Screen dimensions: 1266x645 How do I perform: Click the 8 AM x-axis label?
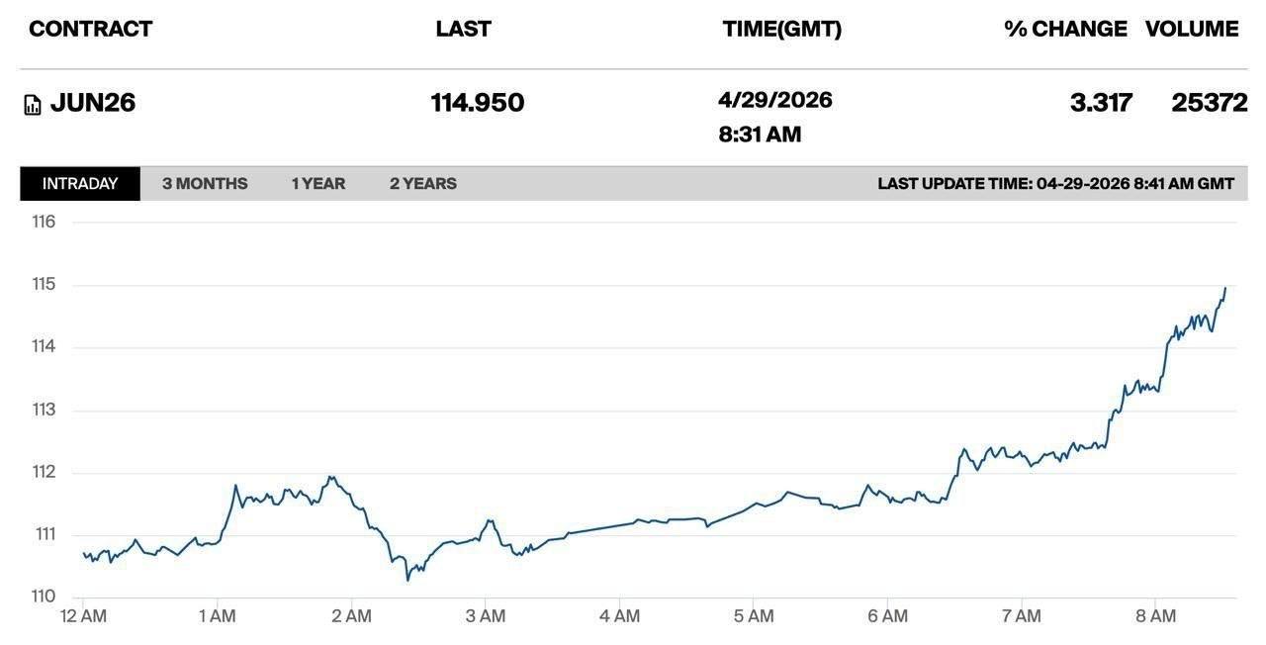1155,616
